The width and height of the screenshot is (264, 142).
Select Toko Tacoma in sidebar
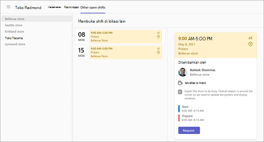[14, 38]
